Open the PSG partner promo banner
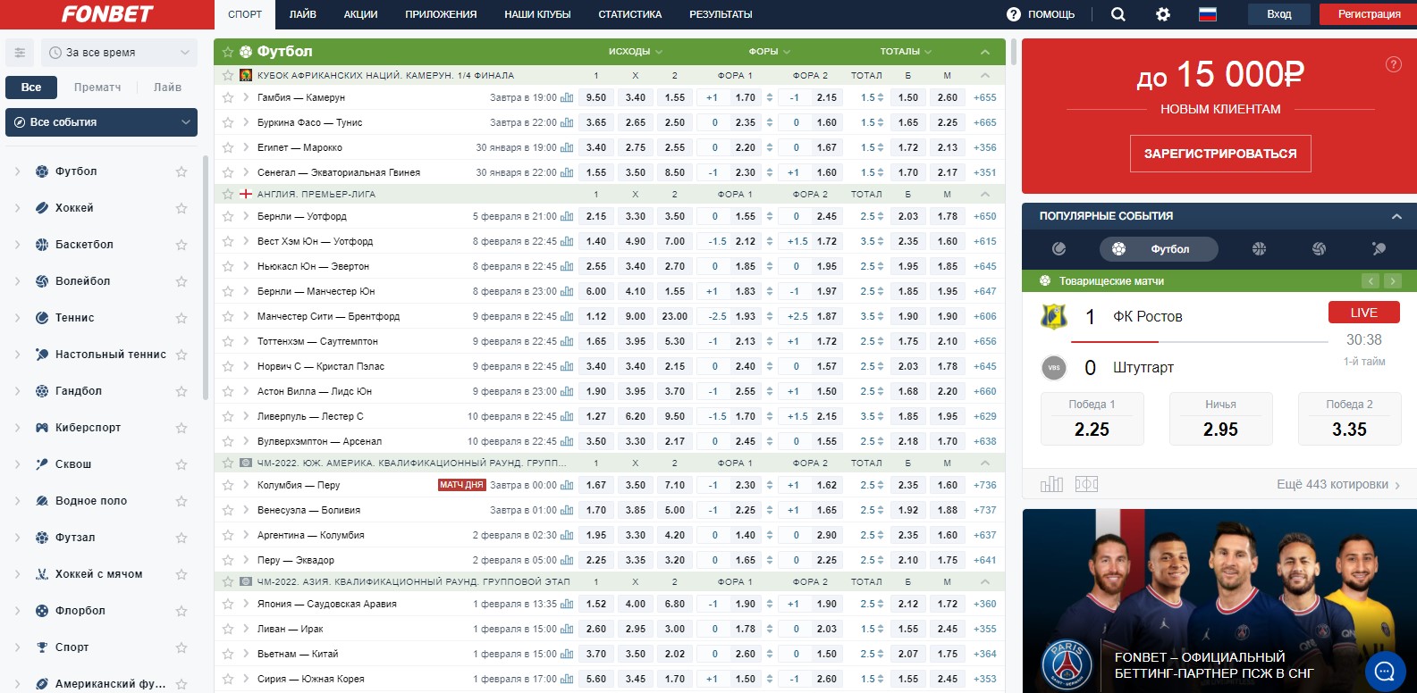The image size is (1417, 693). coord(1219,601)
